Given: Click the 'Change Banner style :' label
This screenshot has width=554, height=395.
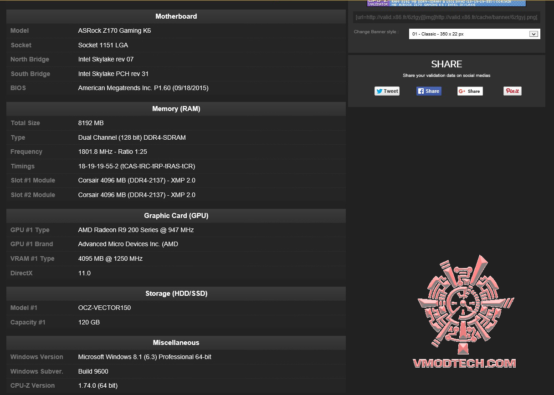Looking at the screenshot, I should (376, 32).
